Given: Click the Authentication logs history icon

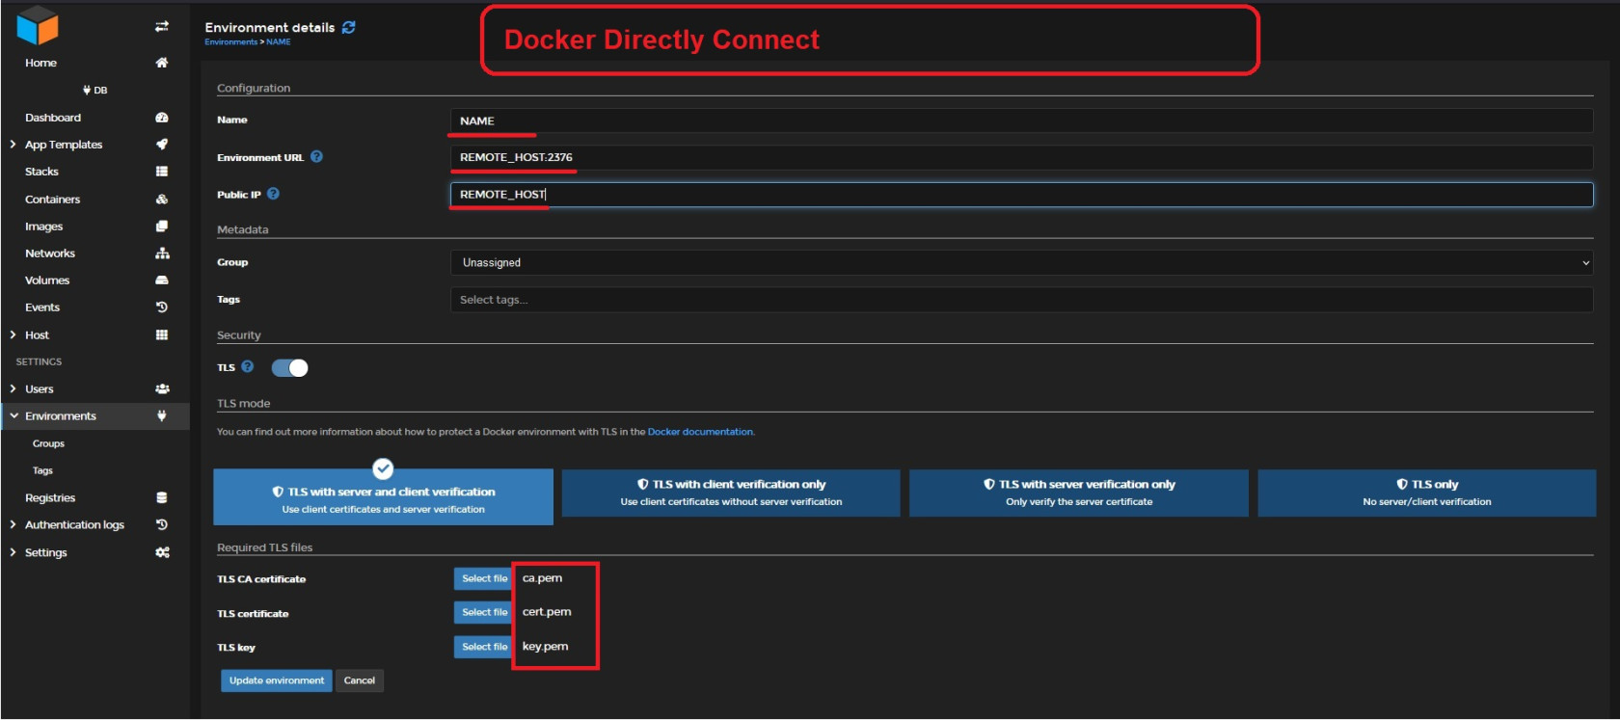Looking at the screenshot, I should (x=162, y=525).
